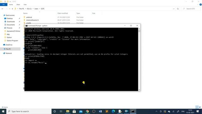This screenshot has width=202, height=114.
Task: Select ESTC in address breadcrumb
Action: pyautogui.click(x=43, y=9)
